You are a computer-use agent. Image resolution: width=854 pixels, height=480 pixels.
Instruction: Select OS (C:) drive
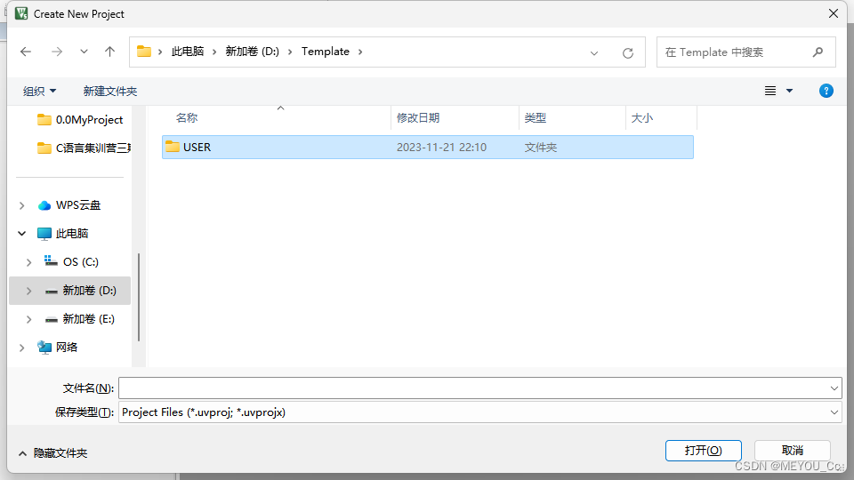tap(71, 261)
